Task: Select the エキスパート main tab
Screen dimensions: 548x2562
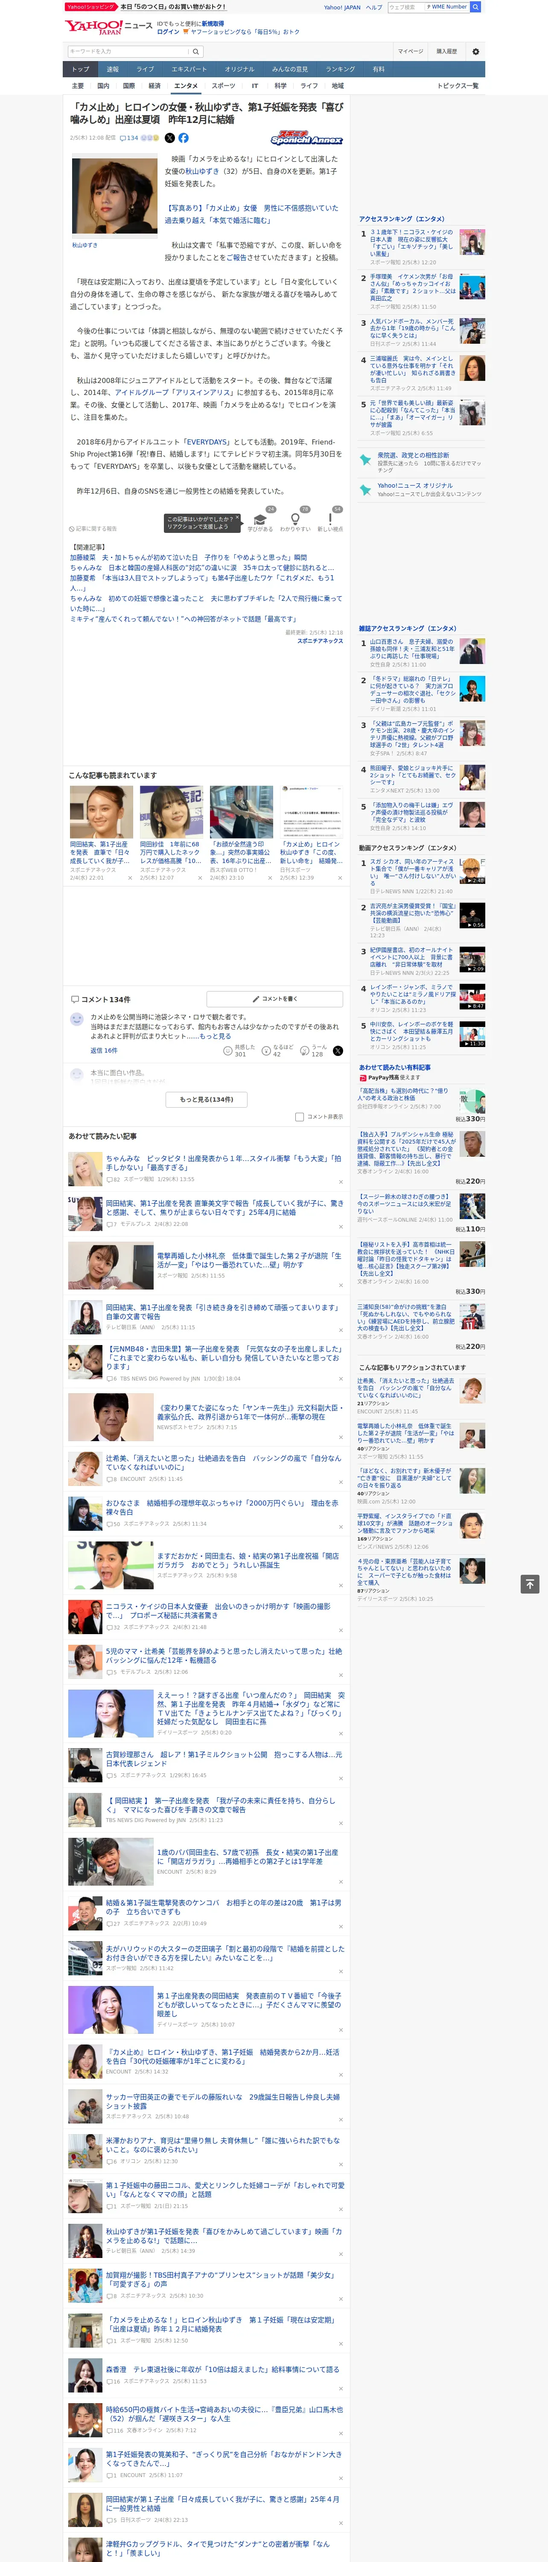Action: [x=189, y=70]
